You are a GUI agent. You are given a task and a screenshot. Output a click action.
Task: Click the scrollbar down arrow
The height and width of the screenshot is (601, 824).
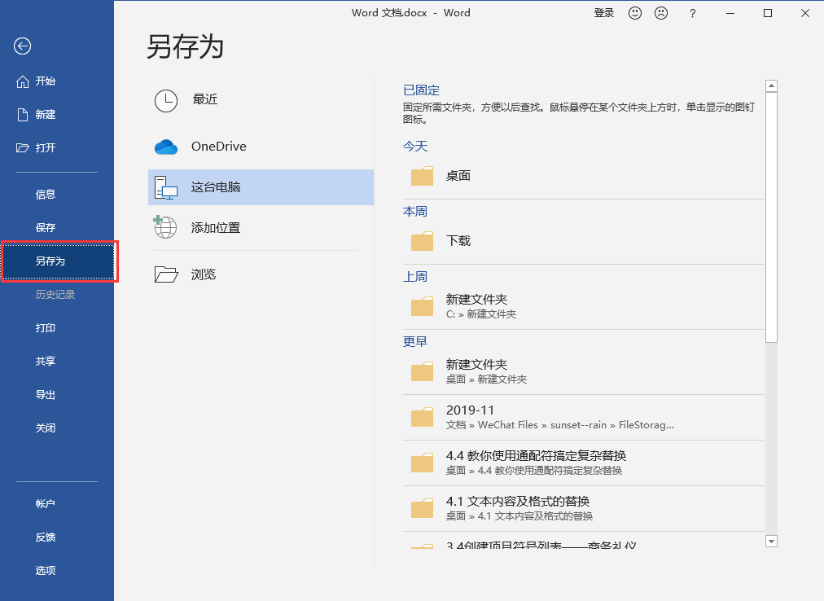[771, 541]
